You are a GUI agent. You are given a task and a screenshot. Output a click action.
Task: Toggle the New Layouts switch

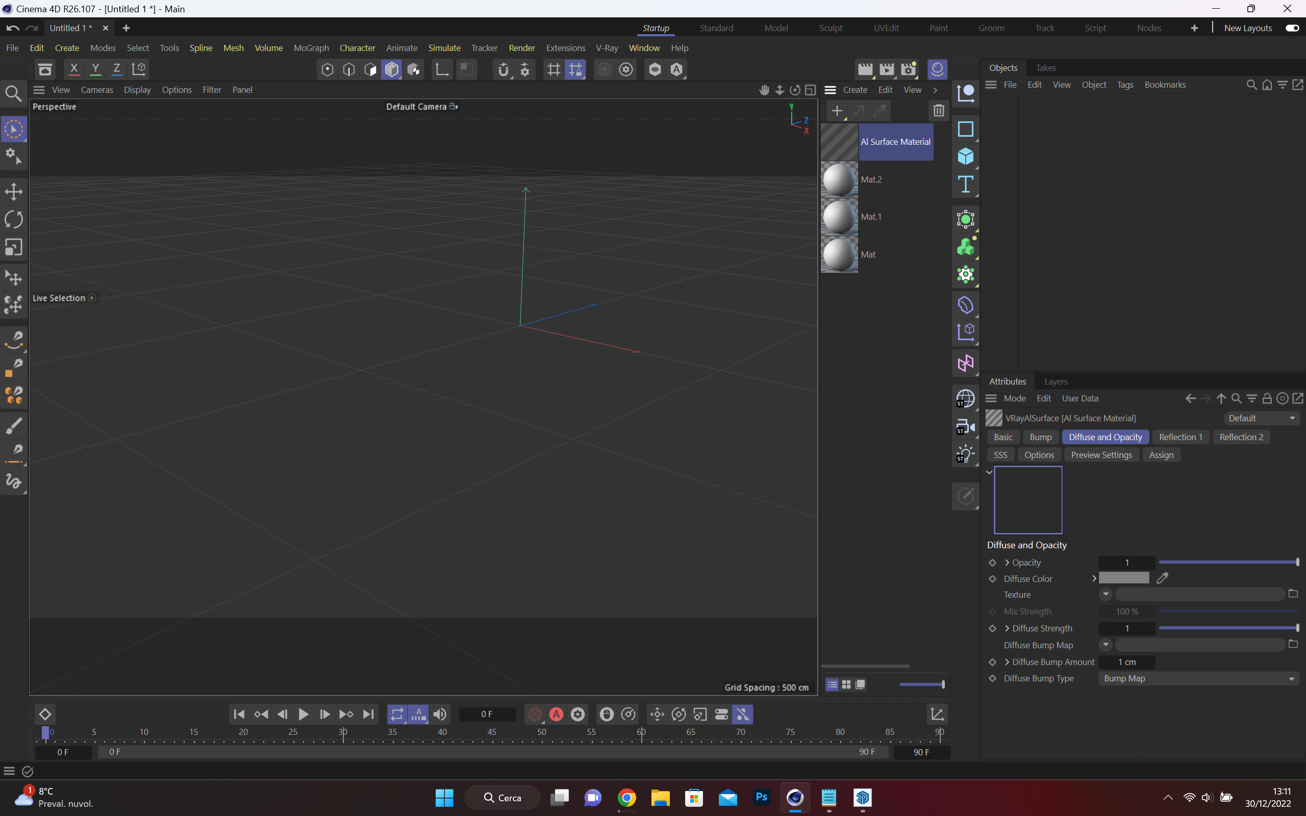point(1292,28)
